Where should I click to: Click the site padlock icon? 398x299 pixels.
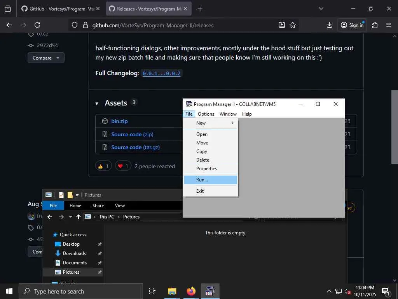[x=86, y=25]
